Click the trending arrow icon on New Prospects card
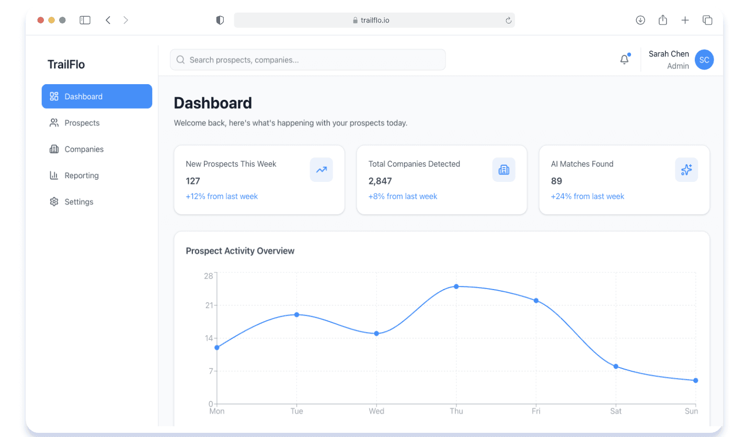Viewport: 733px width, 437px height. [x=321, y=169]
